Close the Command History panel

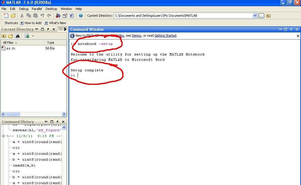point(63,122)
